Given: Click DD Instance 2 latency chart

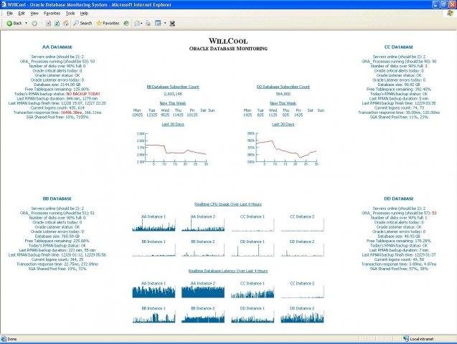Looking at the screenshot, I should click(302, 317).
